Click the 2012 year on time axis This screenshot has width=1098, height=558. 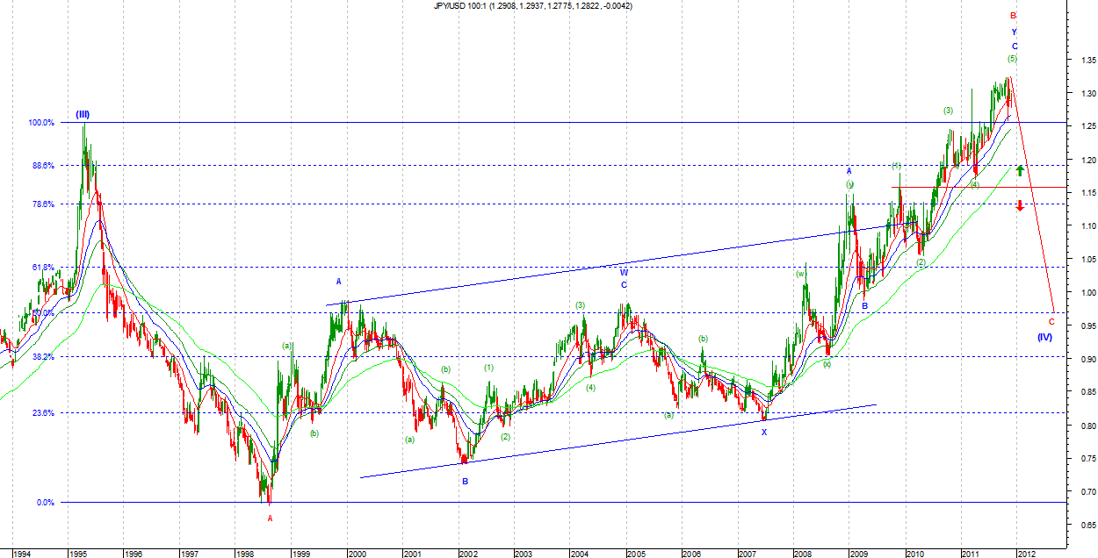point(1026,554)
